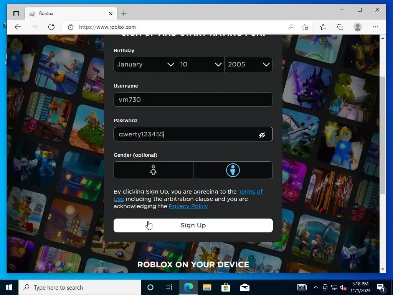Open the notification center icon
The width and height of the screenshot is (393, 295).
coord(381,287)
